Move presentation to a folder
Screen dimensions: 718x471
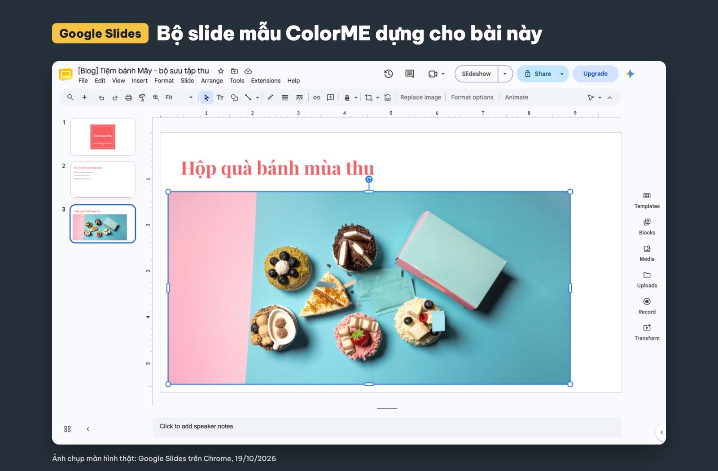click(x=234, y=71)
